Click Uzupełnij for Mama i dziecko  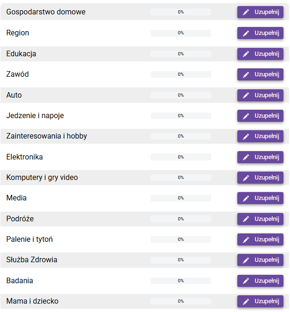tap(260, 301)
